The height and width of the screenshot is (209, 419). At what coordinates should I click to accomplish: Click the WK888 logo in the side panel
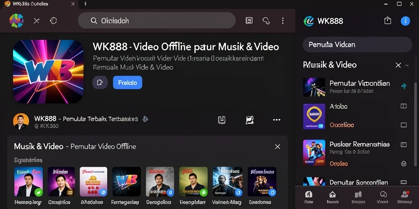click(309, 21)
